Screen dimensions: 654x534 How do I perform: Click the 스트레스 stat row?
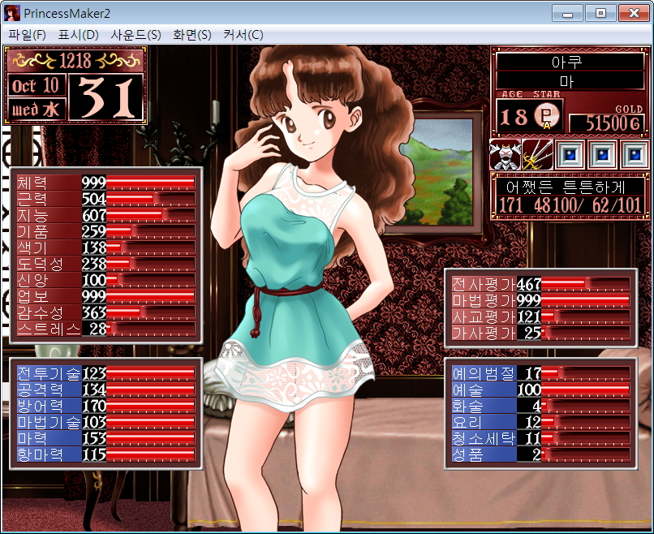point(106,329)
